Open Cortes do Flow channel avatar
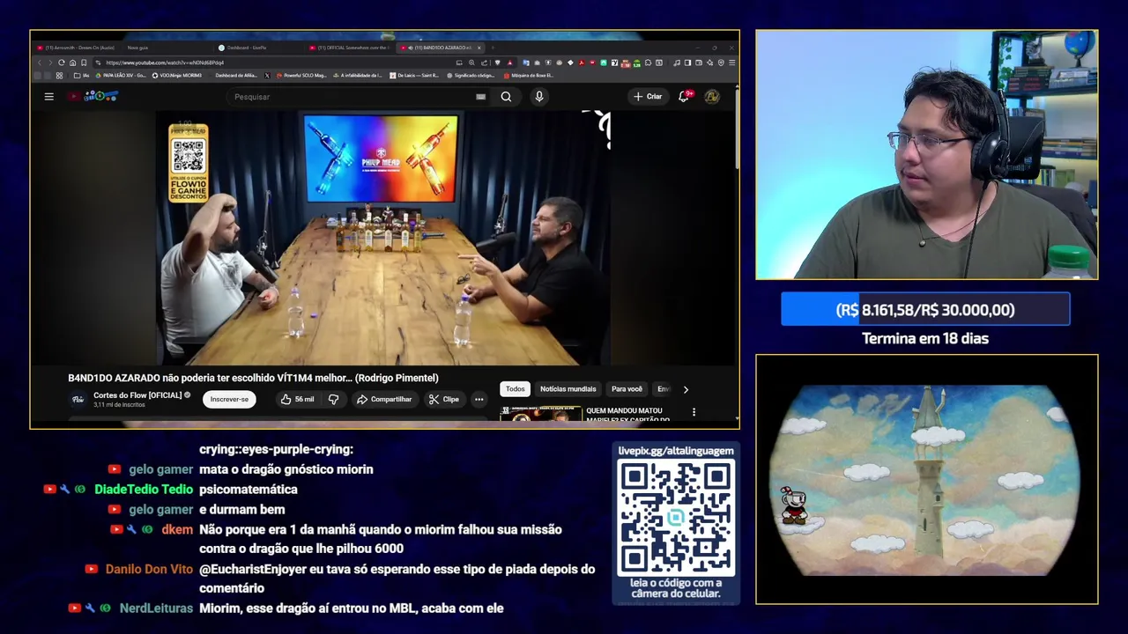This screenshot has height=634, width=1128. (78, 399)
